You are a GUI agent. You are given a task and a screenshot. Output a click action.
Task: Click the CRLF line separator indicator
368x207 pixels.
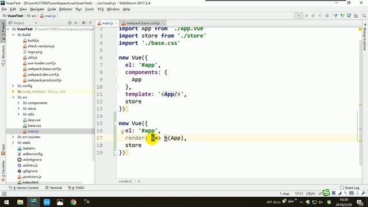click(310, 194)
